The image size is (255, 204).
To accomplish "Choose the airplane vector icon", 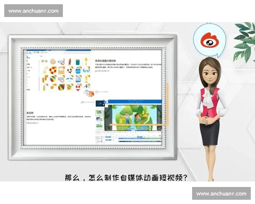I will point(69,79).
